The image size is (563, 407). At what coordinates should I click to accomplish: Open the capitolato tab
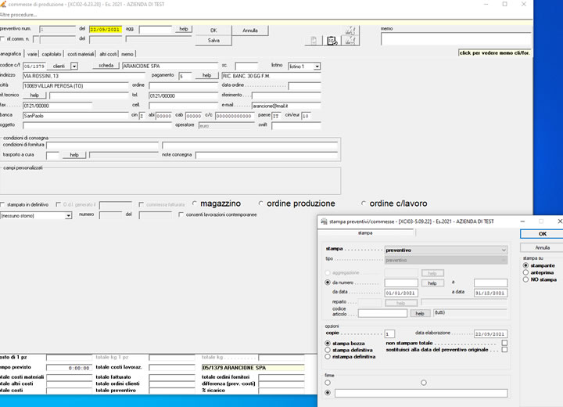(x=52, y=54)
